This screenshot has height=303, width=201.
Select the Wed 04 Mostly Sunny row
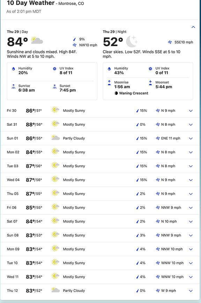click(x=100, y=180)
